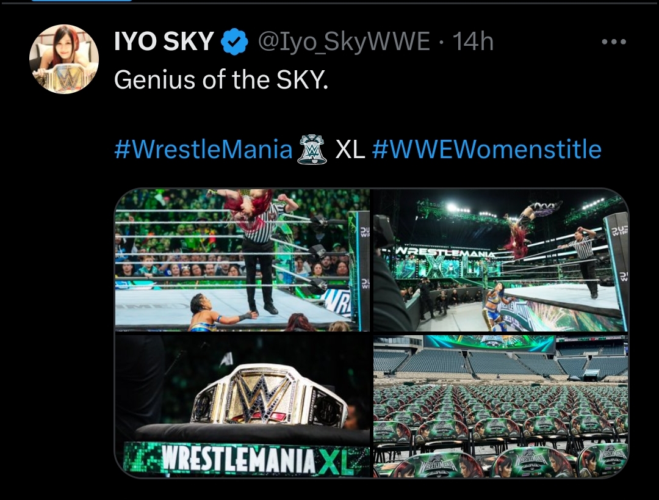Click the 14h timestamp of the tweet
The height and width of the screenshot is (500, 659).
(x=473, y=42)
